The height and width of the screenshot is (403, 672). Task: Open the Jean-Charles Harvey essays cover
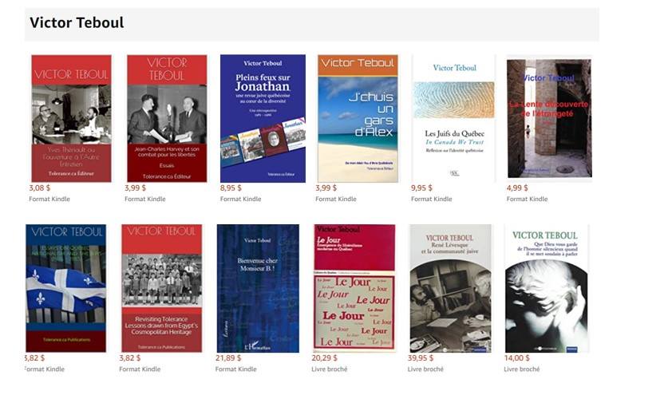[x=167, y=118]
